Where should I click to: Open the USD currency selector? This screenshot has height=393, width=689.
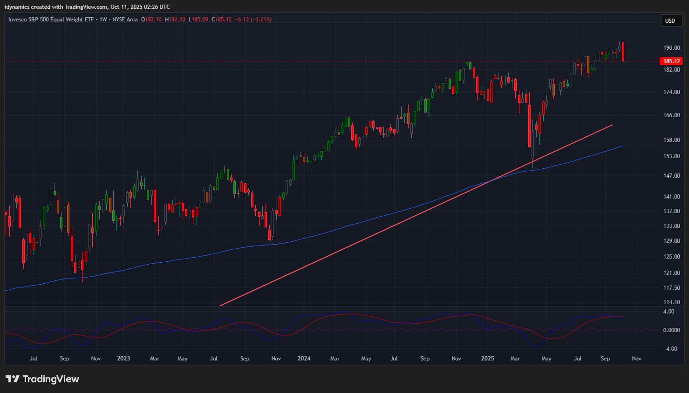(x=670, y=21)
